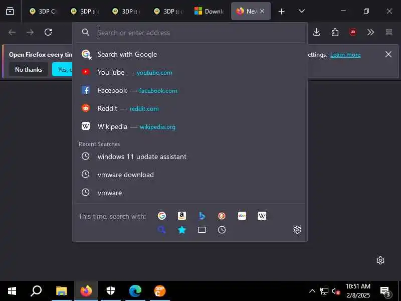Open Windows taskbar search
Viewport: 401px width, 301px height.
36,291
